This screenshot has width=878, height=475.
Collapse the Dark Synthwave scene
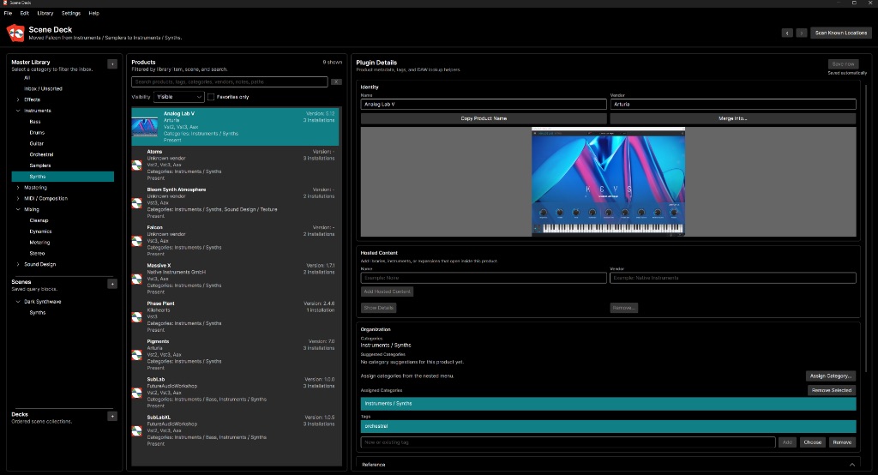pos(18,301)
